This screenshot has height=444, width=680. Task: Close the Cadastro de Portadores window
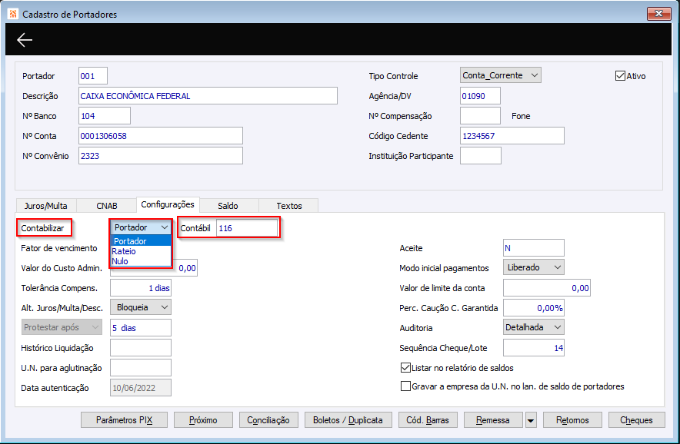pyautogui.click(x=658, y=14)
